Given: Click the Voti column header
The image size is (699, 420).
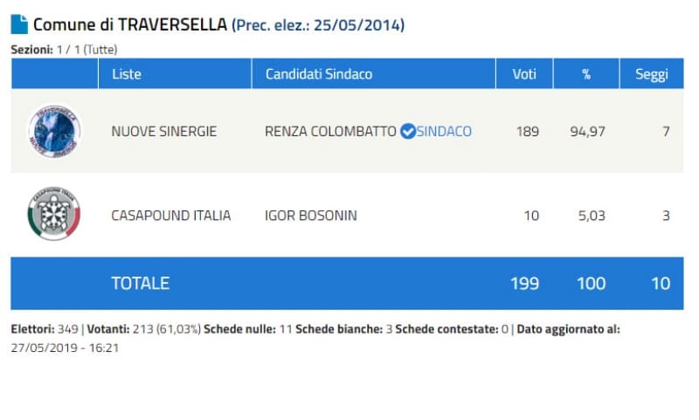Looking at the screenshot, I should pyautogui.click(x=524, y=74).
